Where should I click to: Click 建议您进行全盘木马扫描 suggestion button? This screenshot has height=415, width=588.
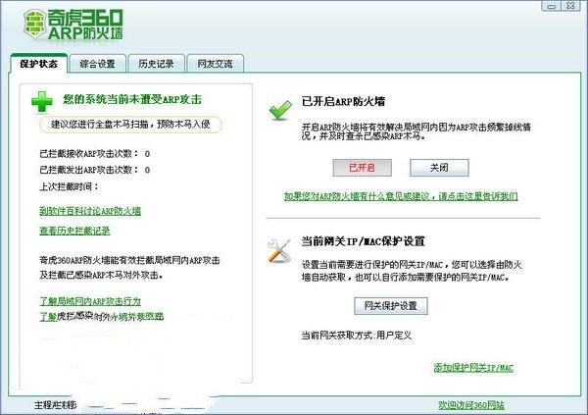click(130, 125)
